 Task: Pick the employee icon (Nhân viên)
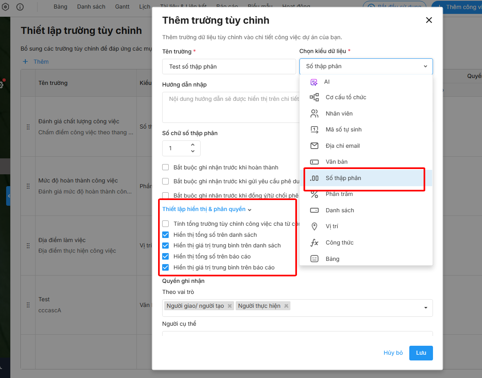tap(314, 113)
